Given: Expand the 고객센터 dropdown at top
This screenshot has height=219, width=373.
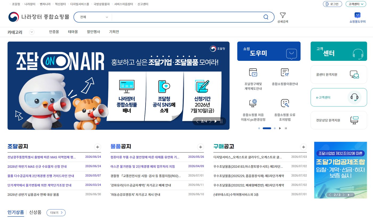Looking at the screenshot, I should tap(356, 4).
